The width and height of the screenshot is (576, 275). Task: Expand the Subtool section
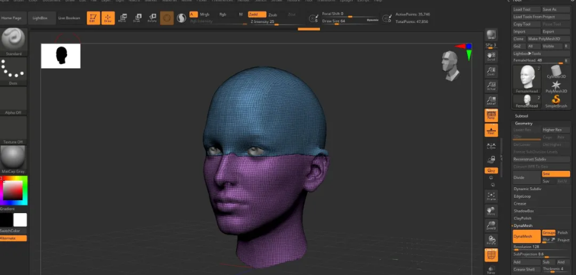[x=521, y=116]
